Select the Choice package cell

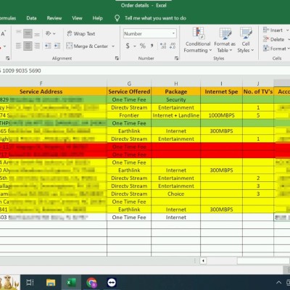point(176,194)
